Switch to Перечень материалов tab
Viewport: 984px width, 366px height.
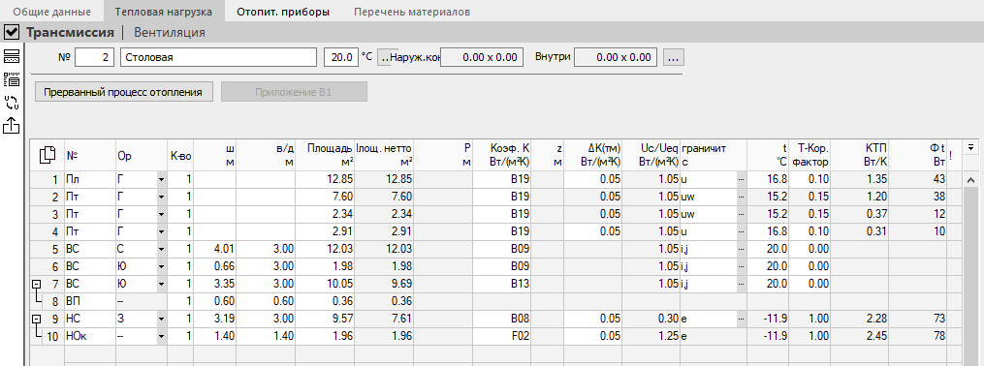click(x=412, y=12)
